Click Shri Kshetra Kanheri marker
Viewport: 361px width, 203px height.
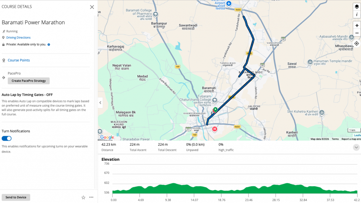point(322,113)
